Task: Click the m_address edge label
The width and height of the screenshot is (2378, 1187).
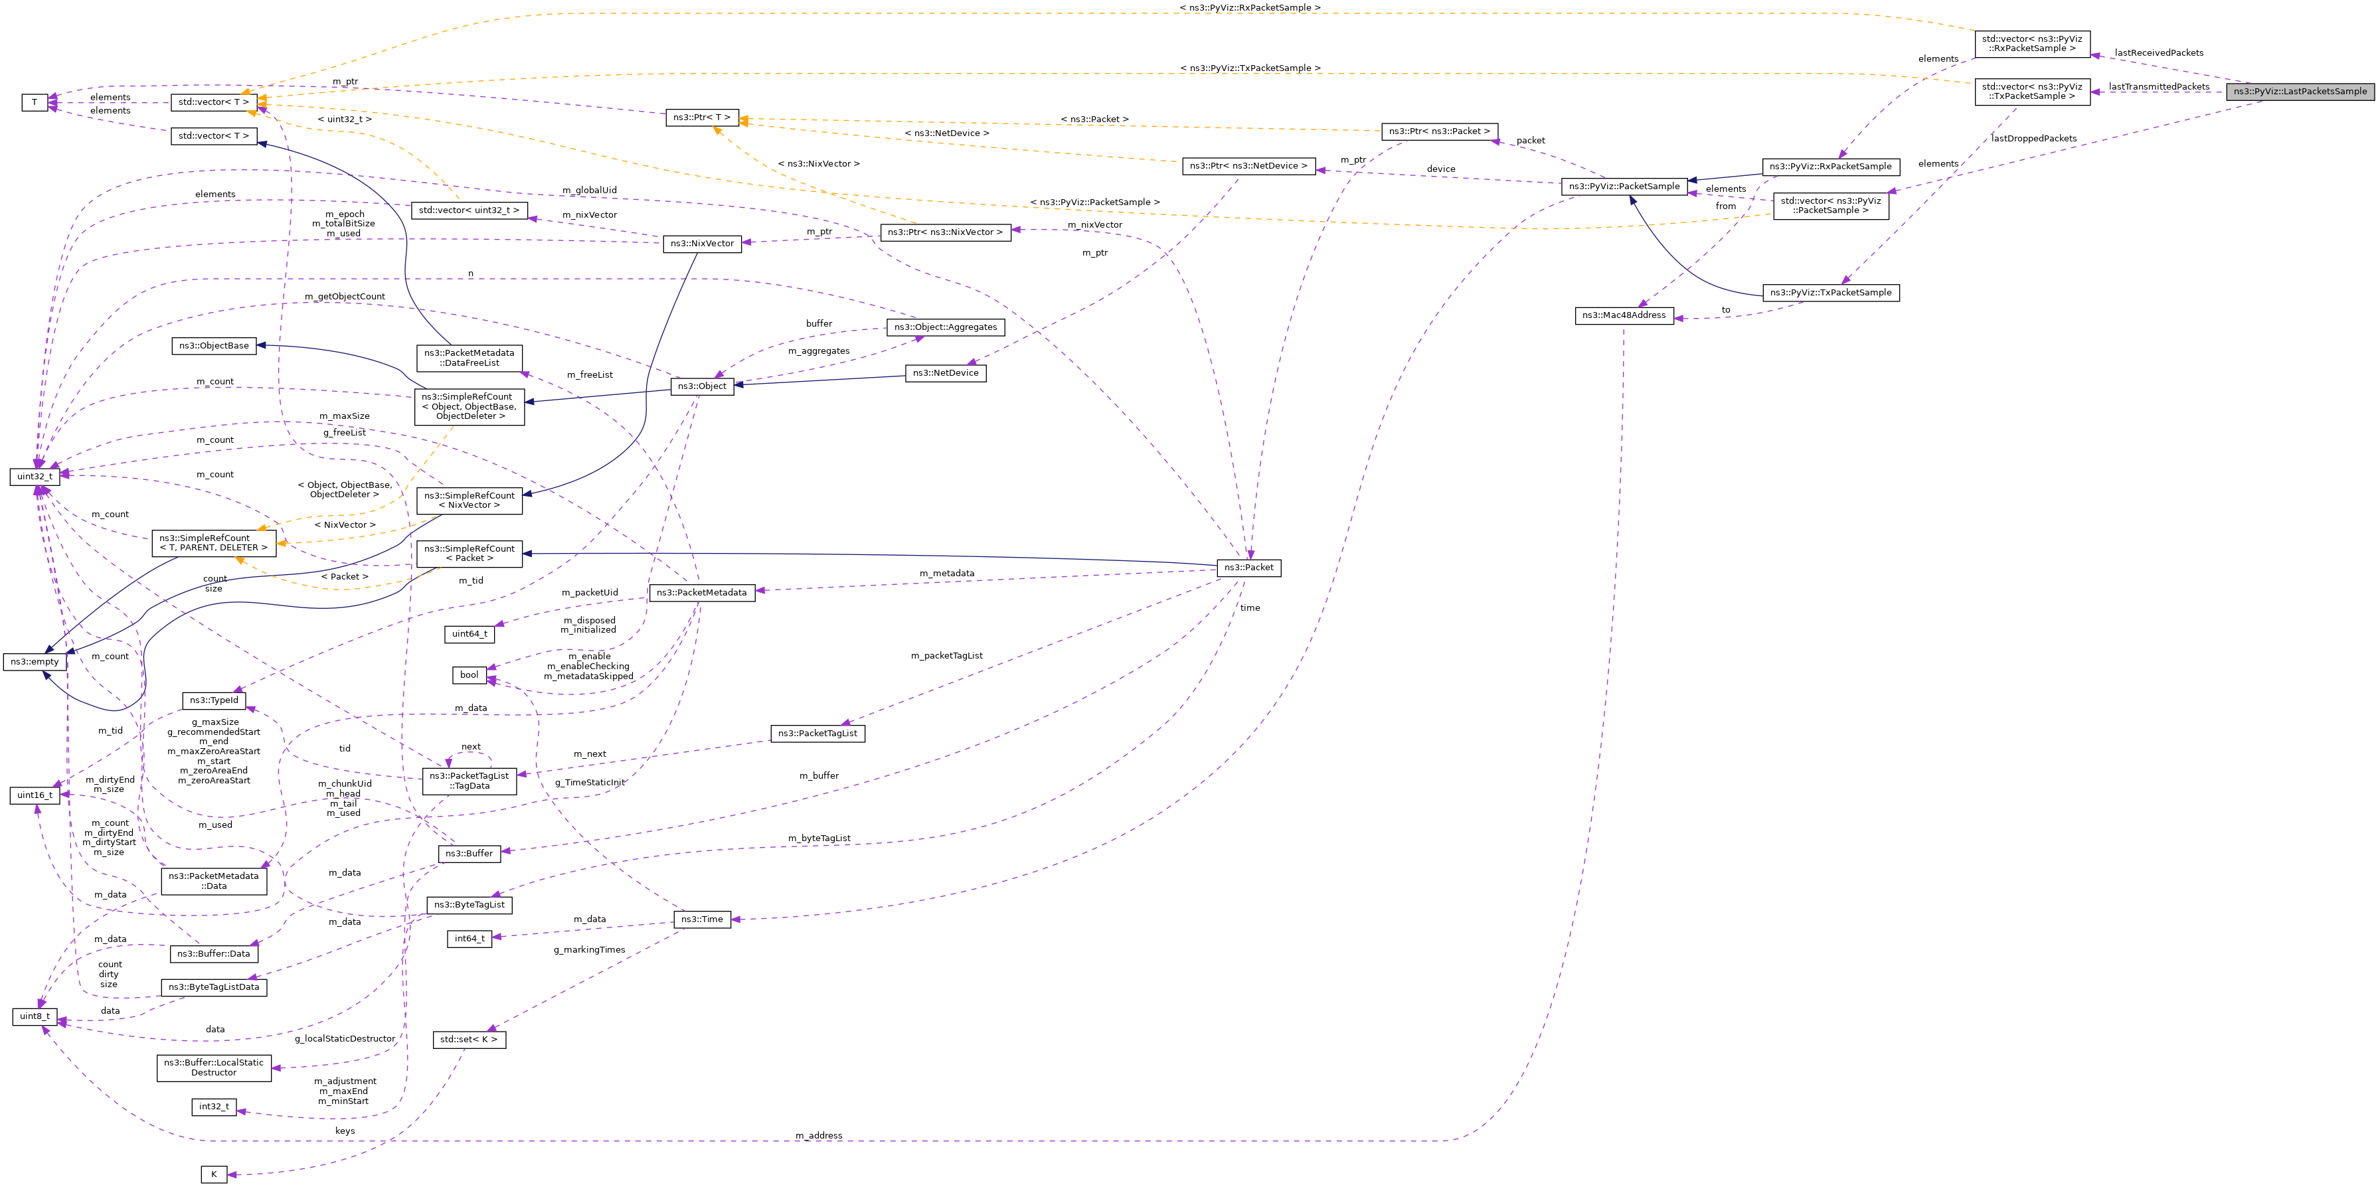Action: click(818, 1135)
